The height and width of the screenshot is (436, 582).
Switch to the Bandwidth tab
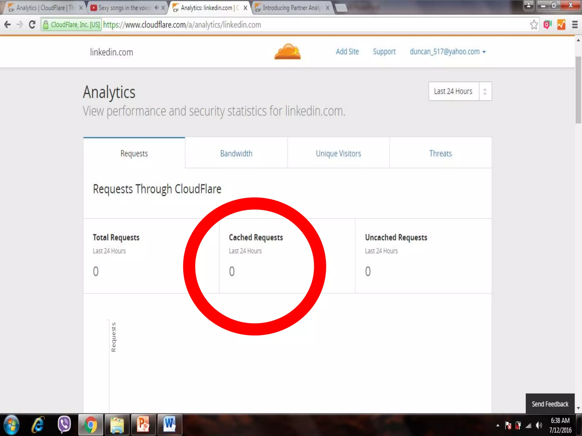(236, 154)
